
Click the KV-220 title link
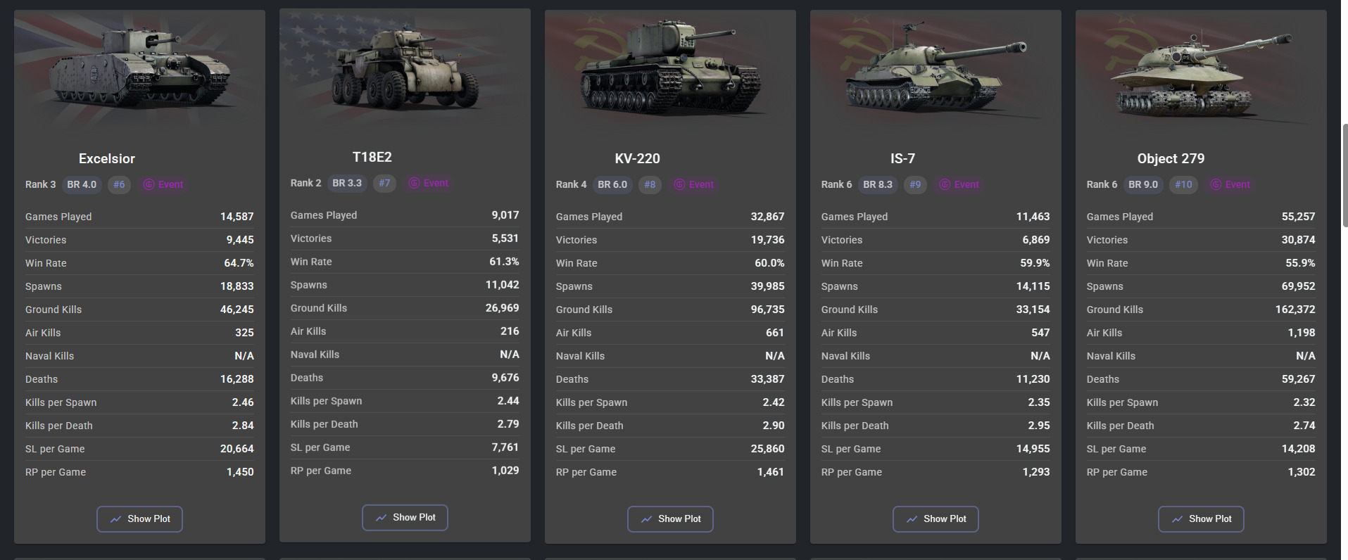pyautogui.click(x=637, y=159)
